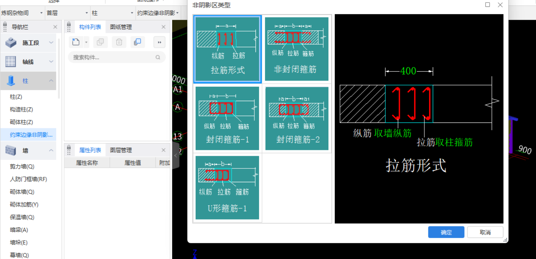Collapse the 柱 section chevron
536x259 pixels.
coord(51,81)
